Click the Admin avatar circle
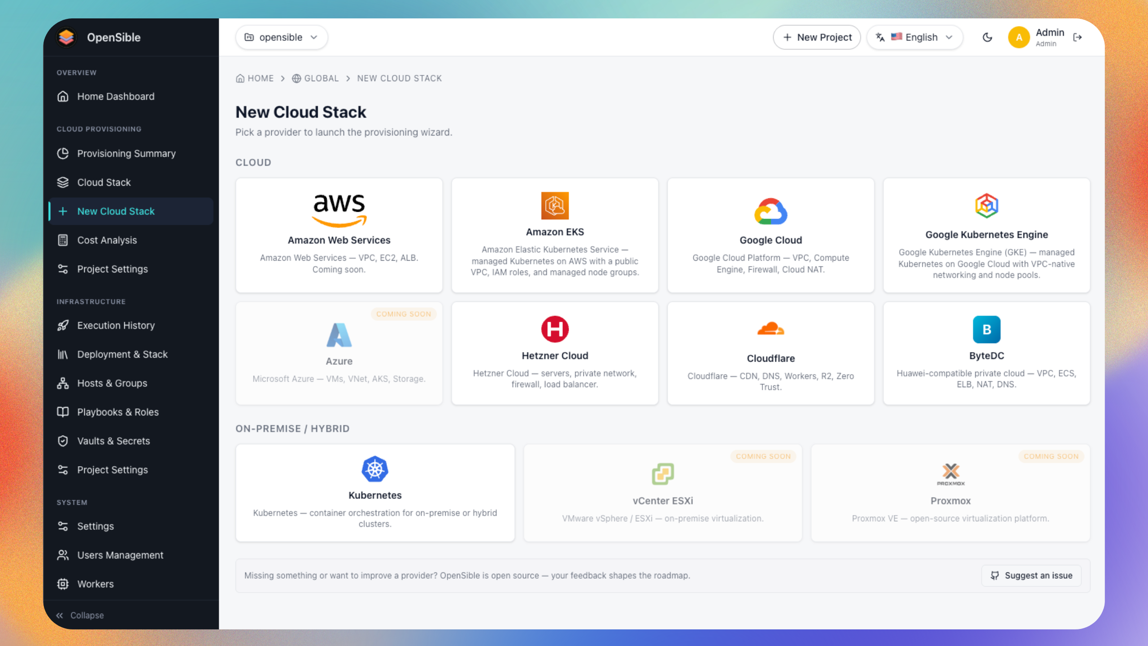This screenshot has height=646, width=1148. [1019, 37]
